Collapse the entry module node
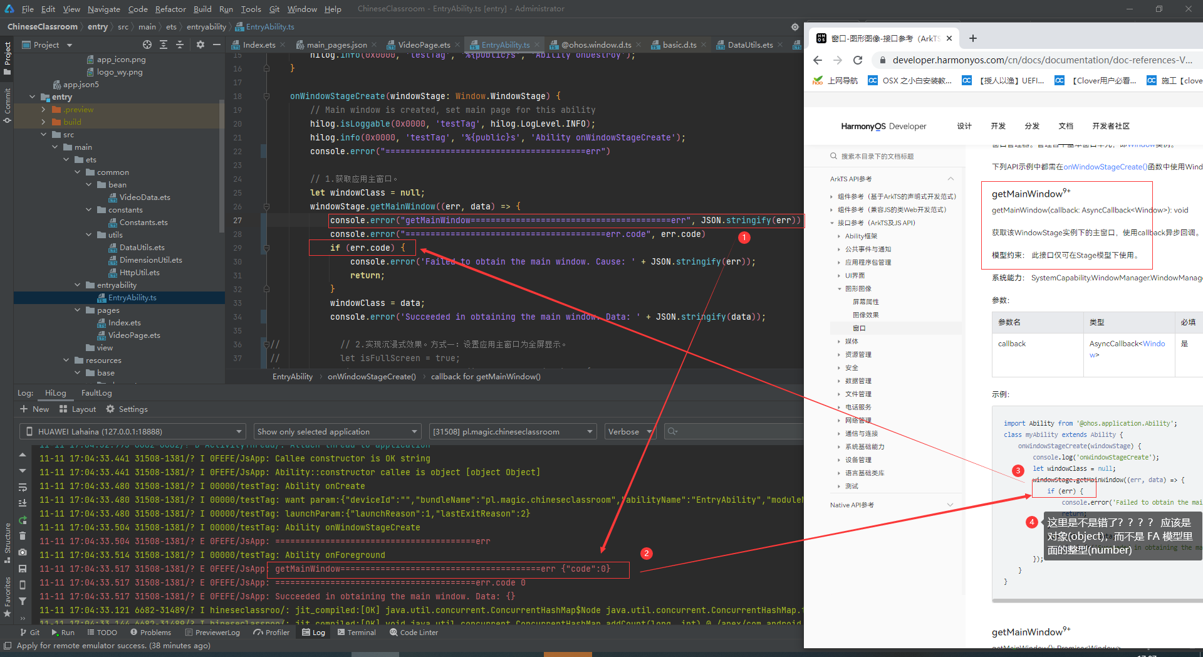 [32, 97]
